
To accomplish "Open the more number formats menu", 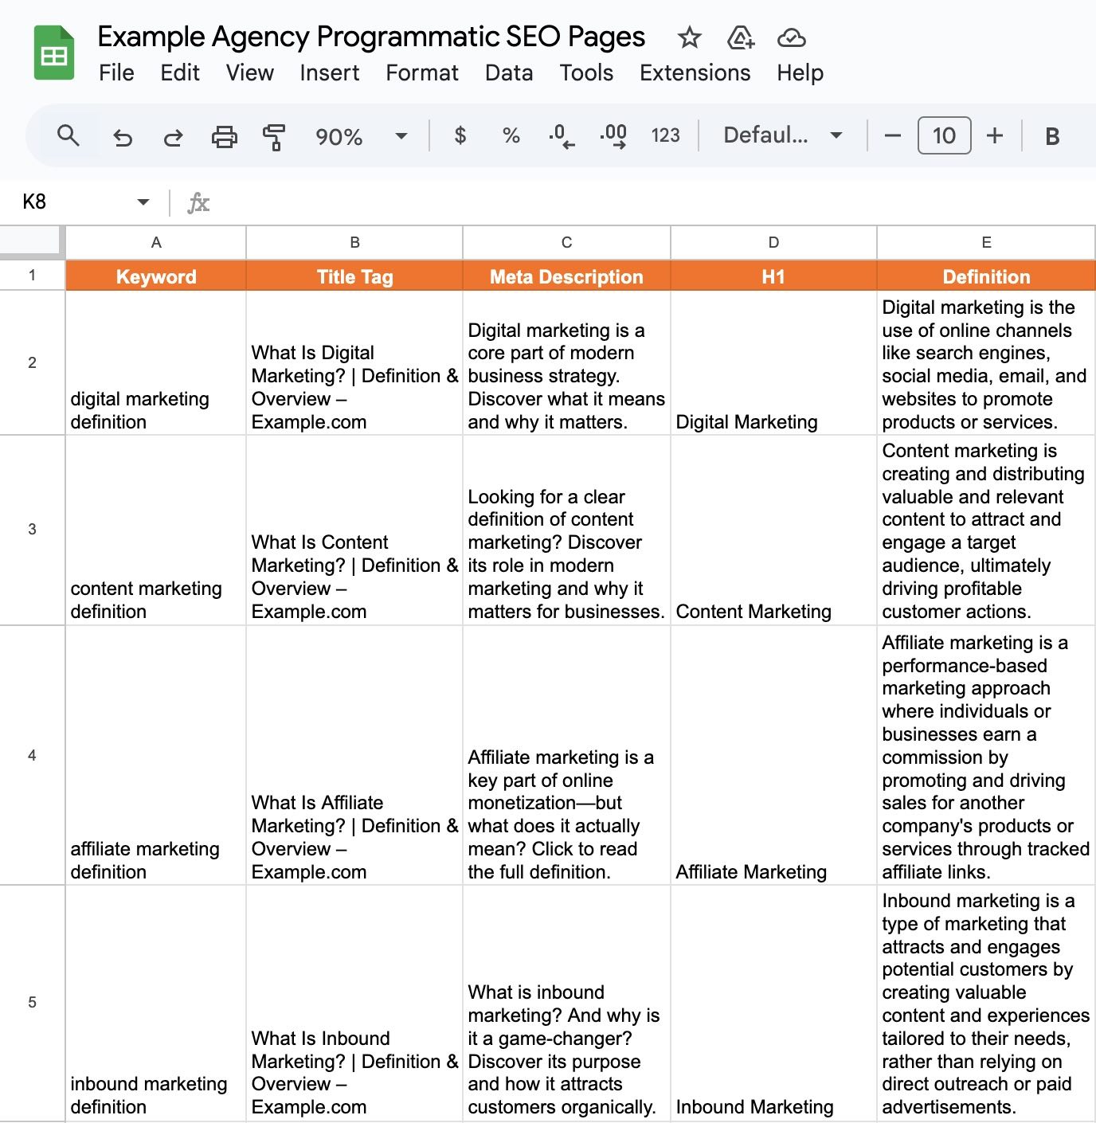I will (665, 135).
